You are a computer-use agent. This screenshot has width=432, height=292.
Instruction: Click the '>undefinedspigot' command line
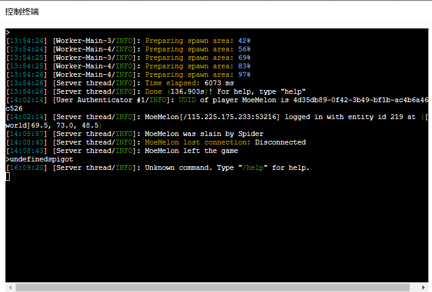pos(39,160)
